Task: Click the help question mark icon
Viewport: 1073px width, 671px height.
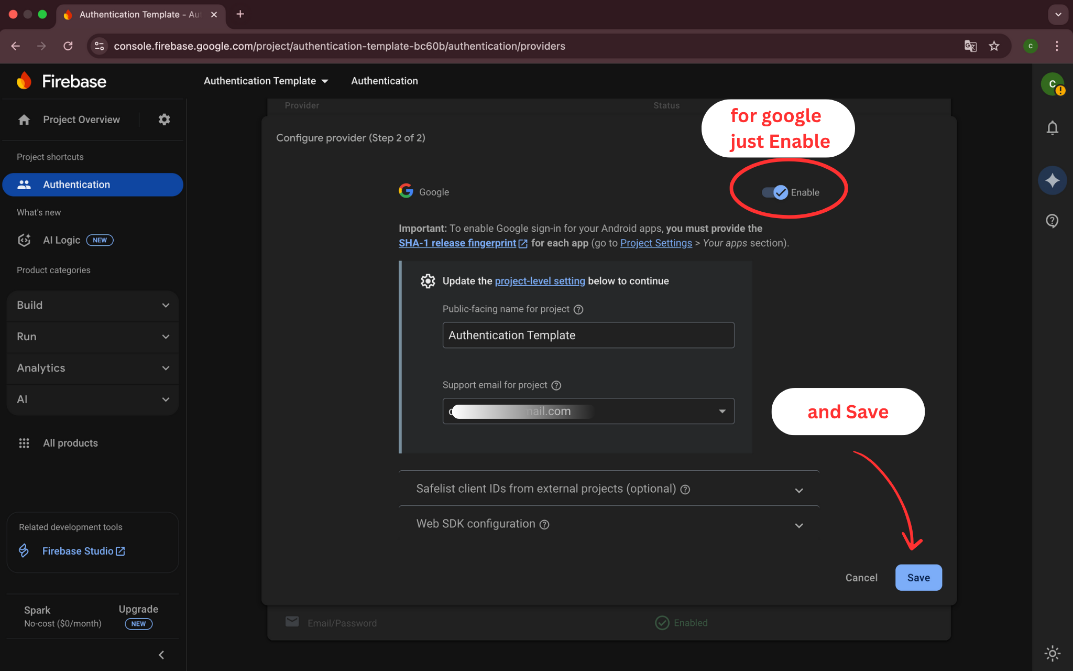Action: point(1052,221)
